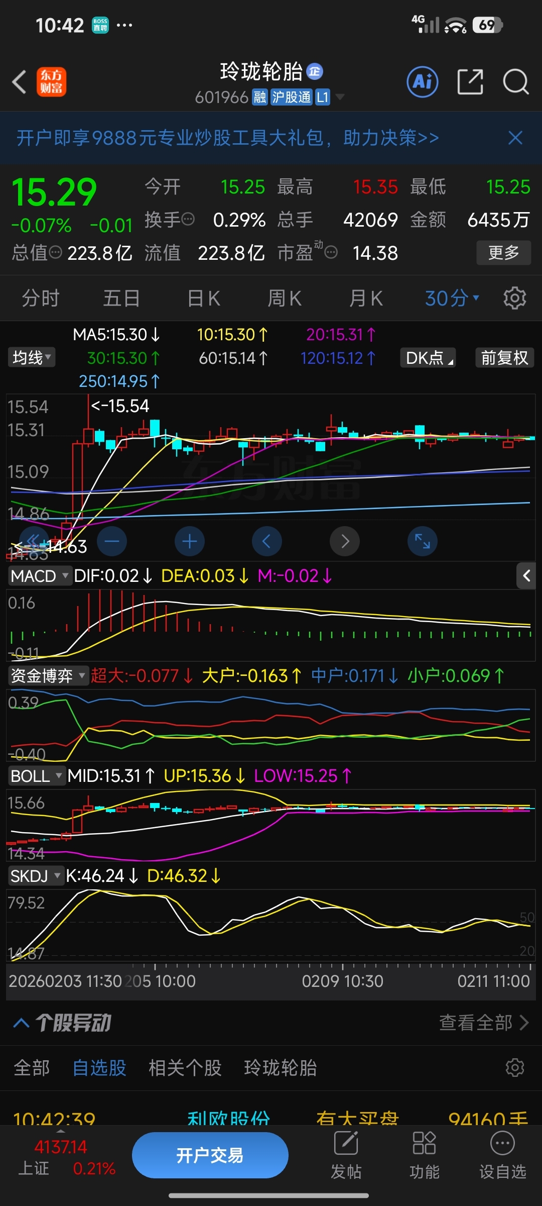Open the DK点 dropdown

coord(428,358)
